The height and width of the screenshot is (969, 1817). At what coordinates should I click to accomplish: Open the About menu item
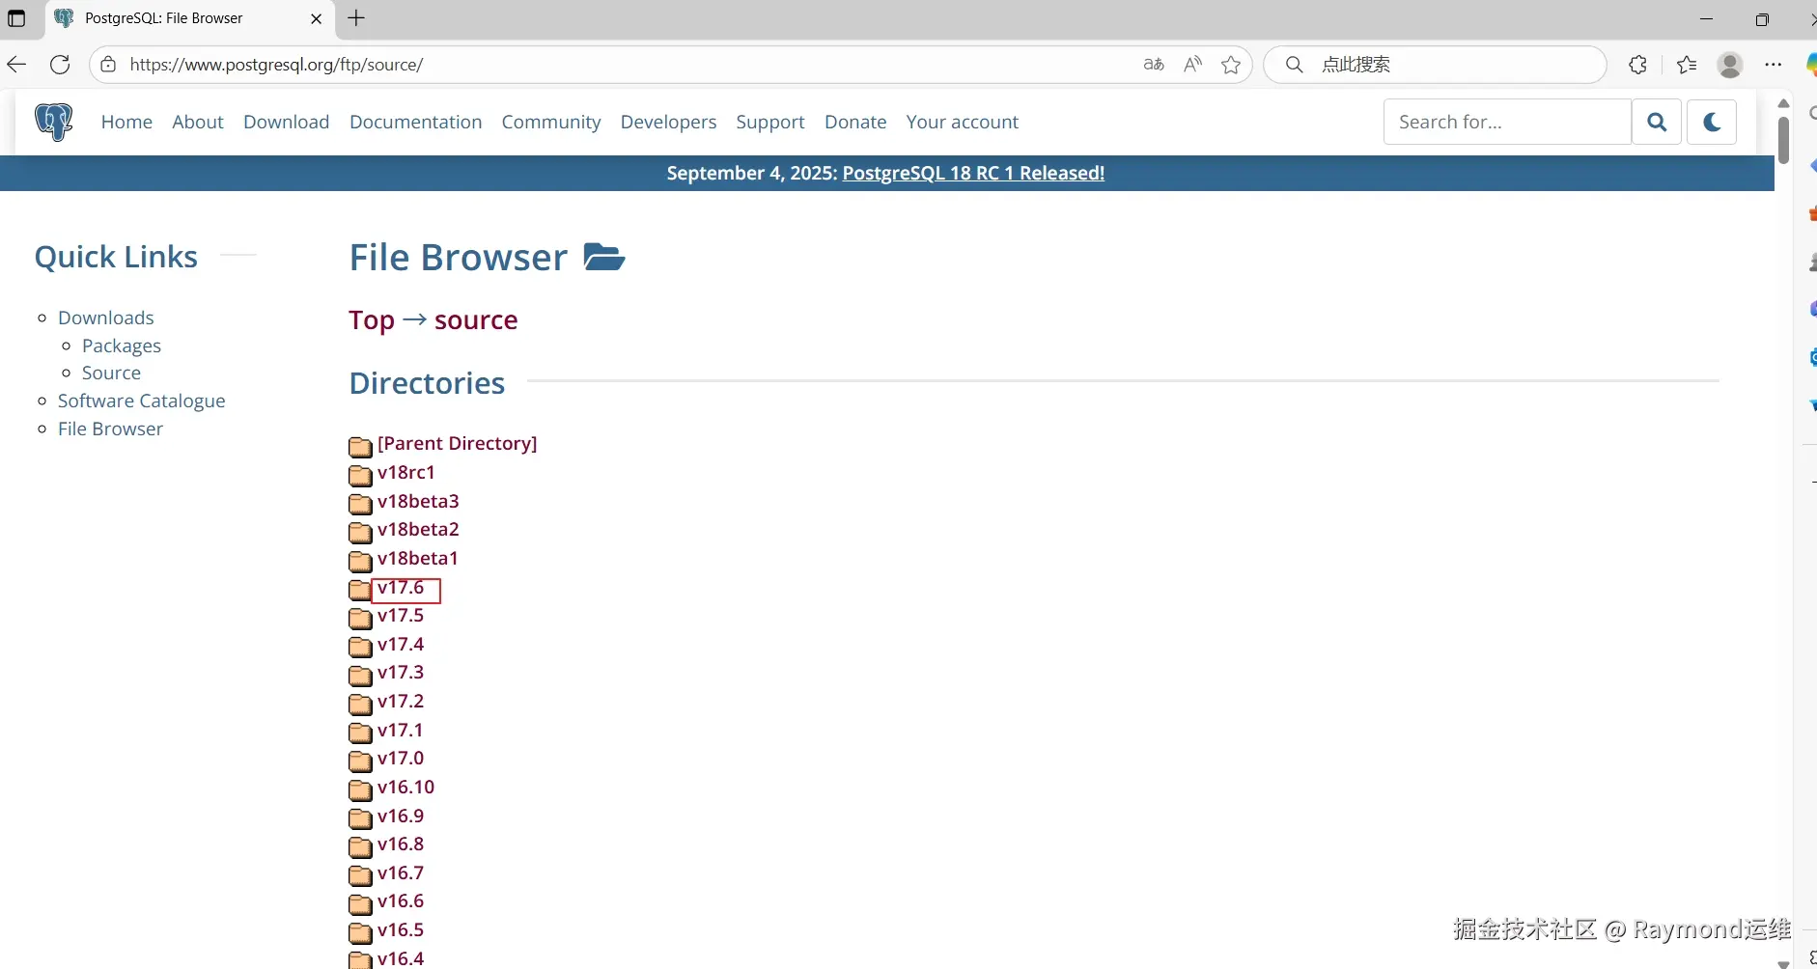tap(198, 122)
